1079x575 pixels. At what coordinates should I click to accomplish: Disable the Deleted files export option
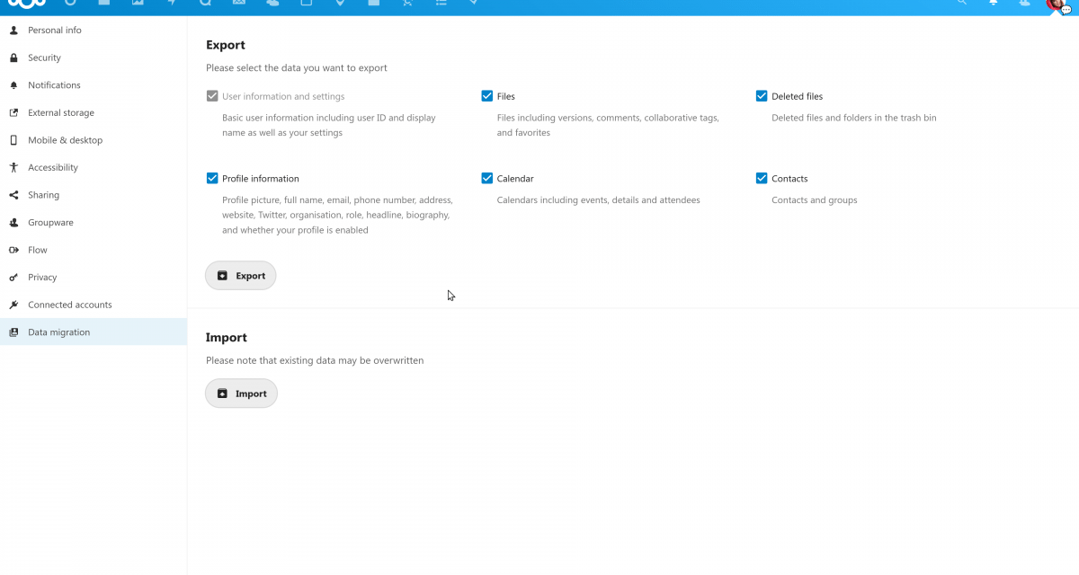(762, 96)
